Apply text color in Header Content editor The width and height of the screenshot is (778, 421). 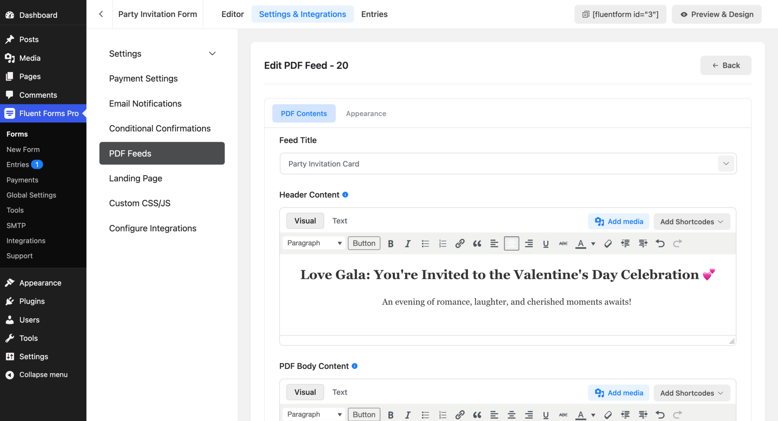click(x=580, y=243)
